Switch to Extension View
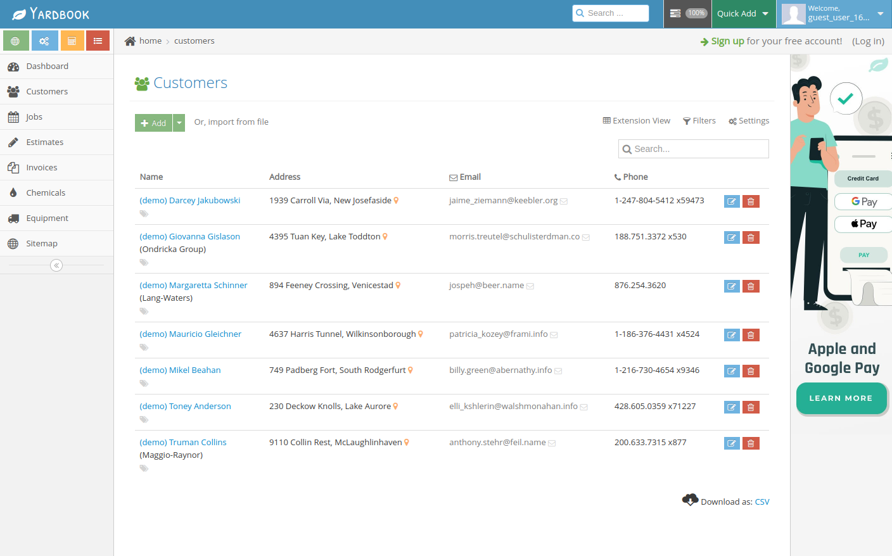The width and height of the screenshot is (892, 556). point(636,121)
